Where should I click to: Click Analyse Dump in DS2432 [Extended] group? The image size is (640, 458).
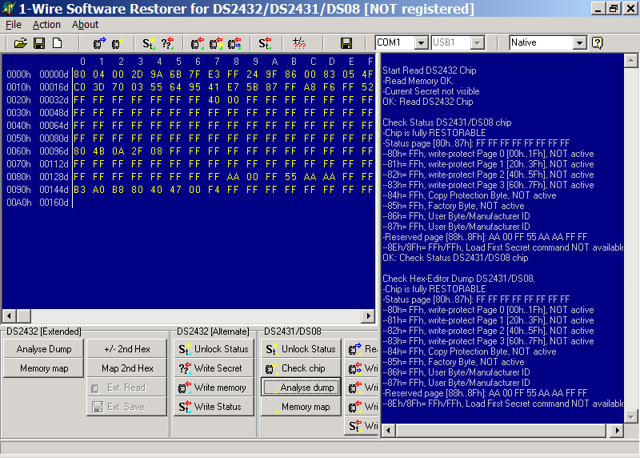(44, 349)
